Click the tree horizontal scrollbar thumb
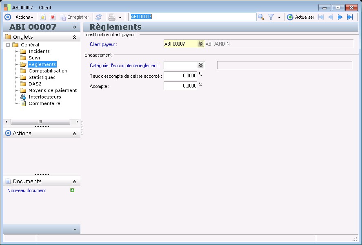362x245 pixels. click(x=40, y=122)
